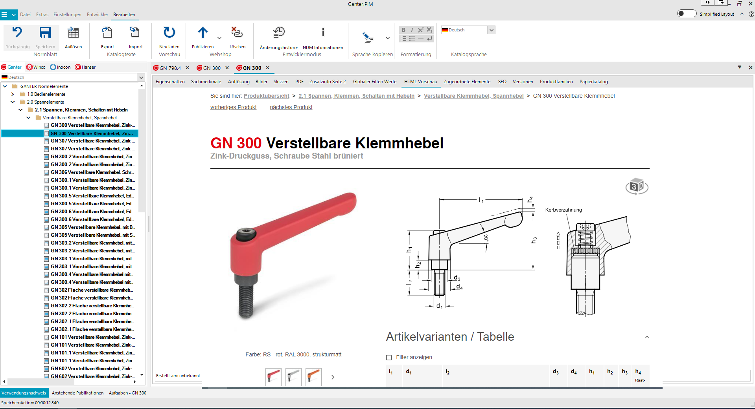Viewport: 755px width, 409px height.
Task: Collapse the Artikelvarianten / Tabelle section
Action: [647, 337]
